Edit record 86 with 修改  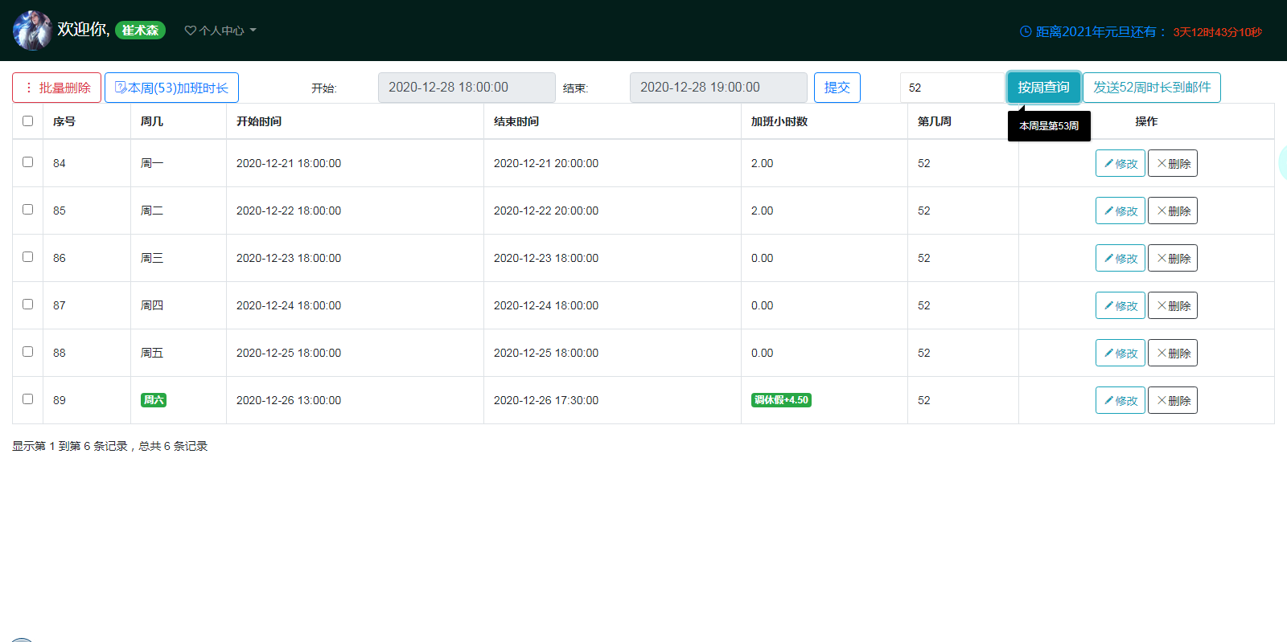(1120, 258)
